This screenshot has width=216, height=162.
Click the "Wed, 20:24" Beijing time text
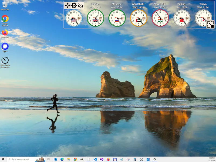pyautogui.click(x=181, y=8)
